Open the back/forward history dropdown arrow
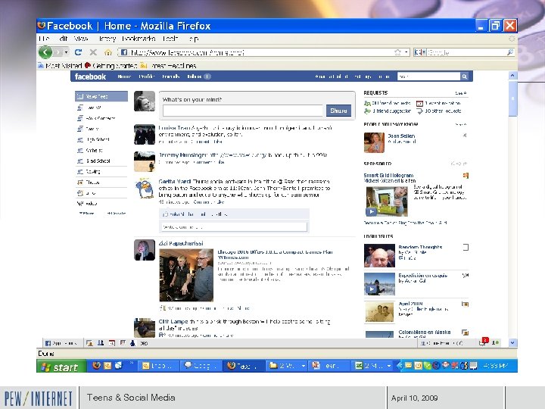Image resolution: width=545 pixels, height=409 pixels. click(66, 52)
